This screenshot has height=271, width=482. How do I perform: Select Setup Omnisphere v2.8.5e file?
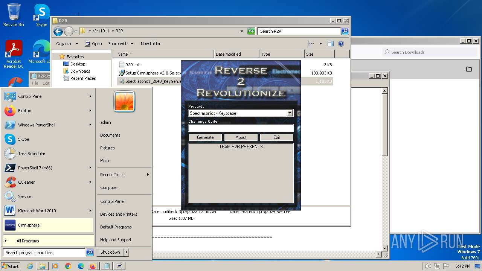[x=149, y=73]
